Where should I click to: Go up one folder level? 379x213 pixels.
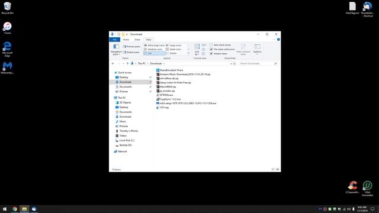tap(127, 63)
